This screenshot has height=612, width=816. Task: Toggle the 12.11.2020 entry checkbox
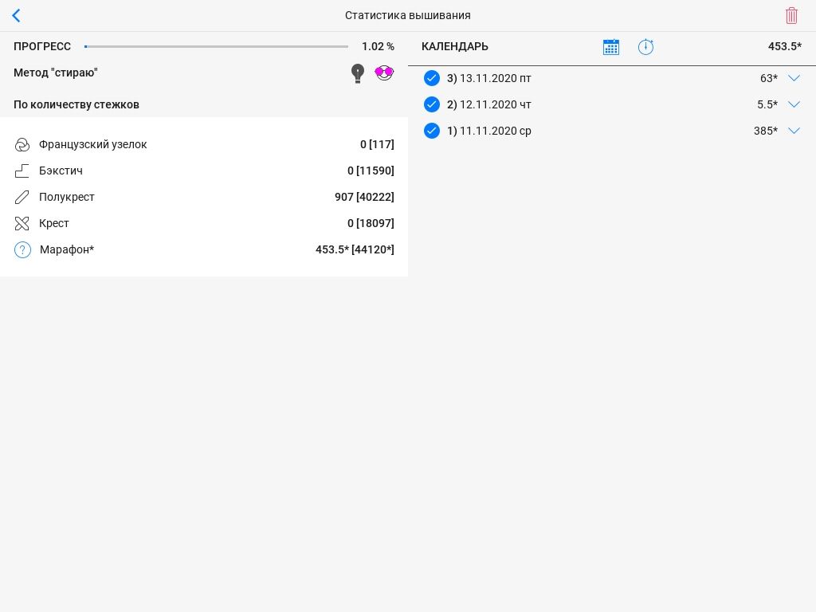432,104
